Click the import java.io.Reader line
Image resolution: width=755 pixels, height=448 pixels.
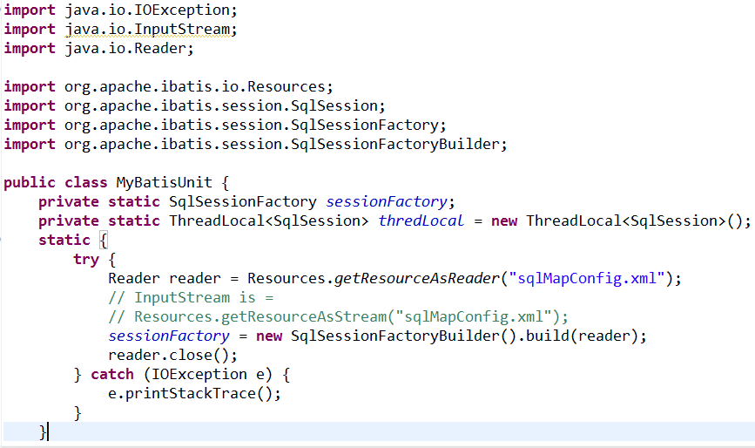(98, 48)
